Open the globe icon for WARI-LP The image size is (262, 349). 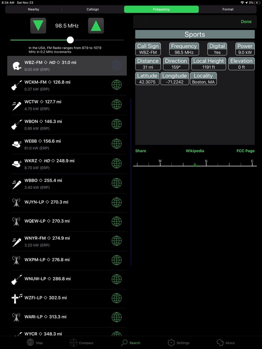tap(116, 317)
